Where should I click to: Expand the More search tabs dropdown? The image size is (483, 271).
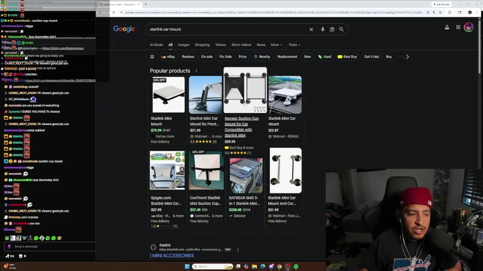276,45
